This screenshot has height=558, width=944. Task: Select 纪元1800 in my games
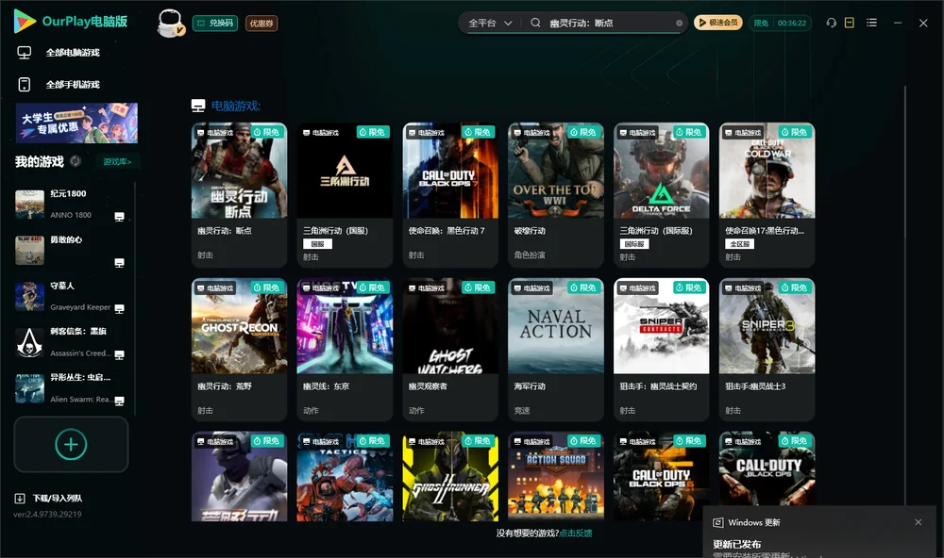pyautogui.click(x=71, y=205)
